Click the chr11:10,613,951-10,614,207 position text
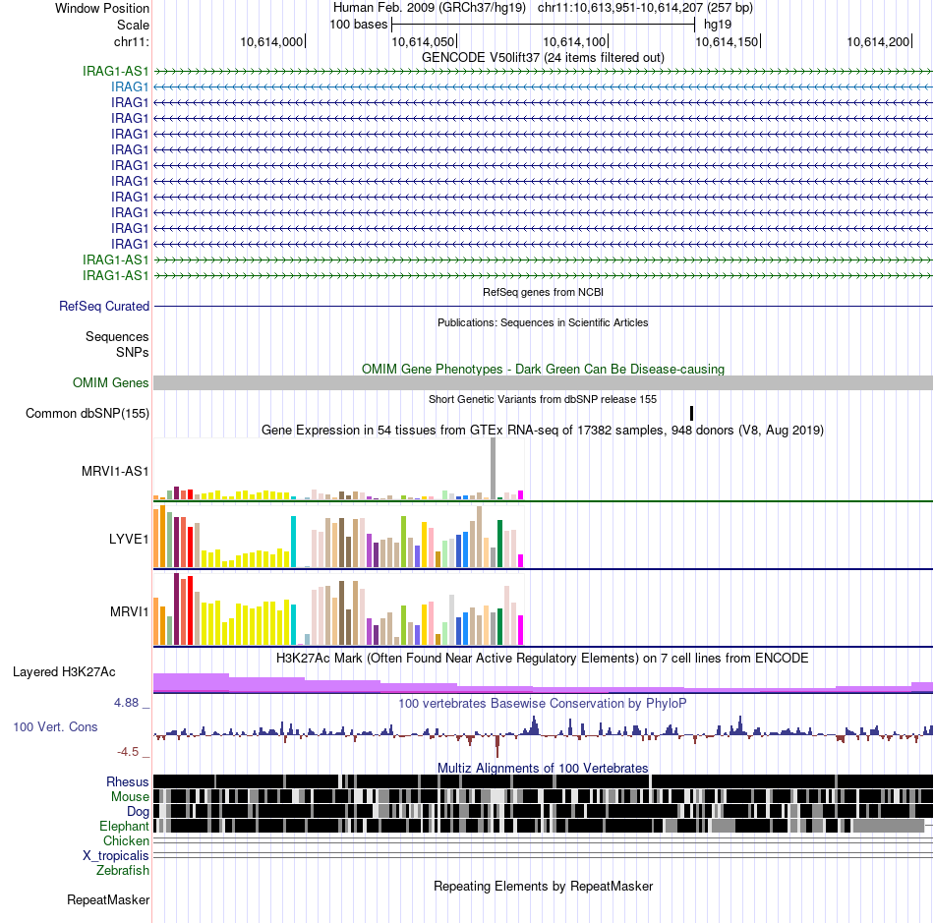Image resolution: width=934 pixels, height=923 pixels. pyautogui.click(x=645, y=8)
